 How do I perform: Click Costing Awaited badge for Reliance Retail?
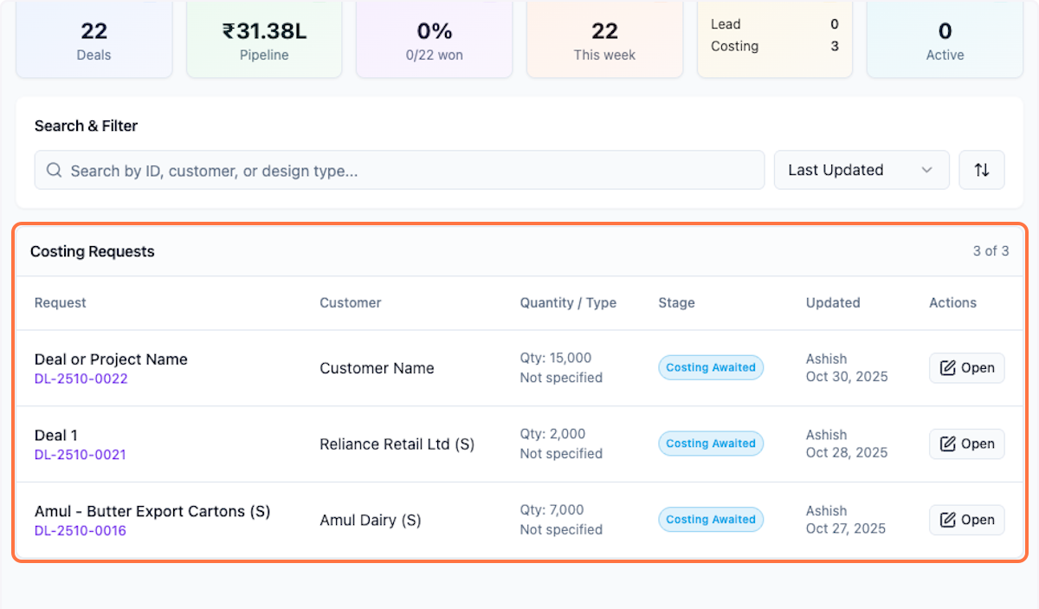tap(711, 444)
